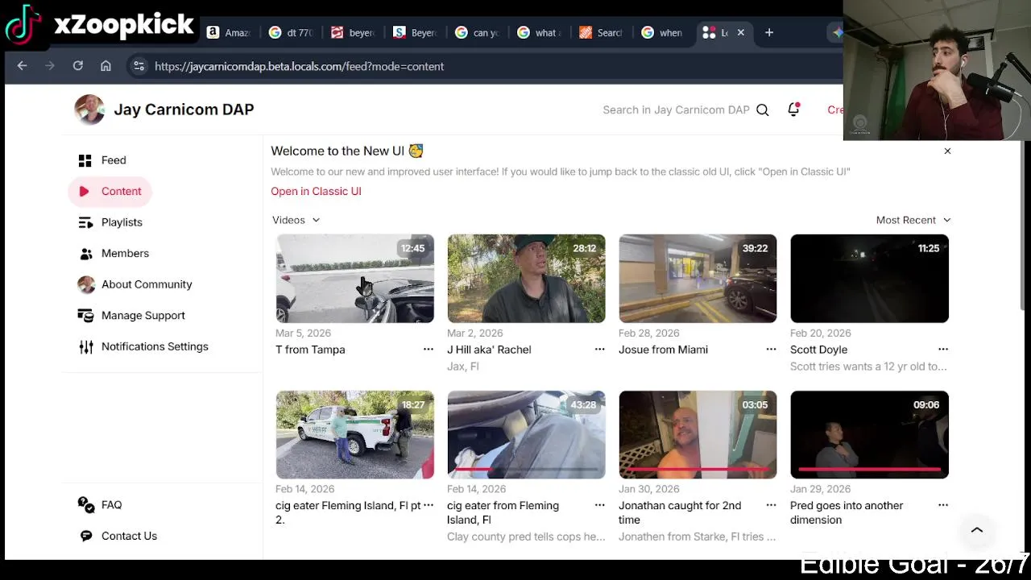Open the Jonathan caught for 2nd time title

point(680,513)
